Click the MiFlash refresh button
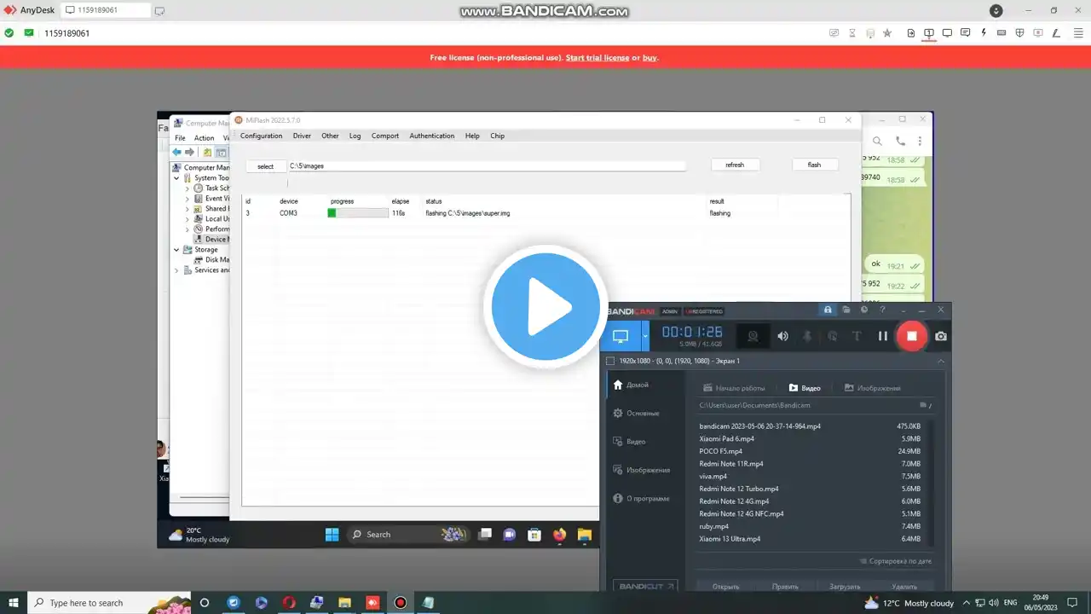This screenshot has width=1091, height=614. pyautogui.click(x=735, y=165)
